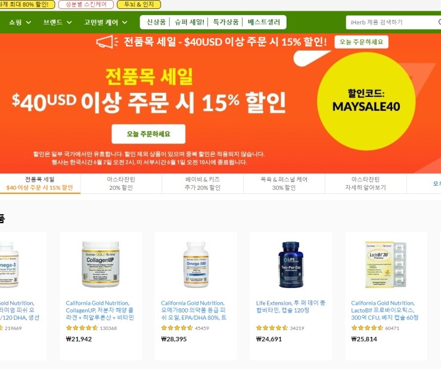Open California Gold Nutrition 오메가800 product link
Screen dimensions: 441x369
point(194,310)
